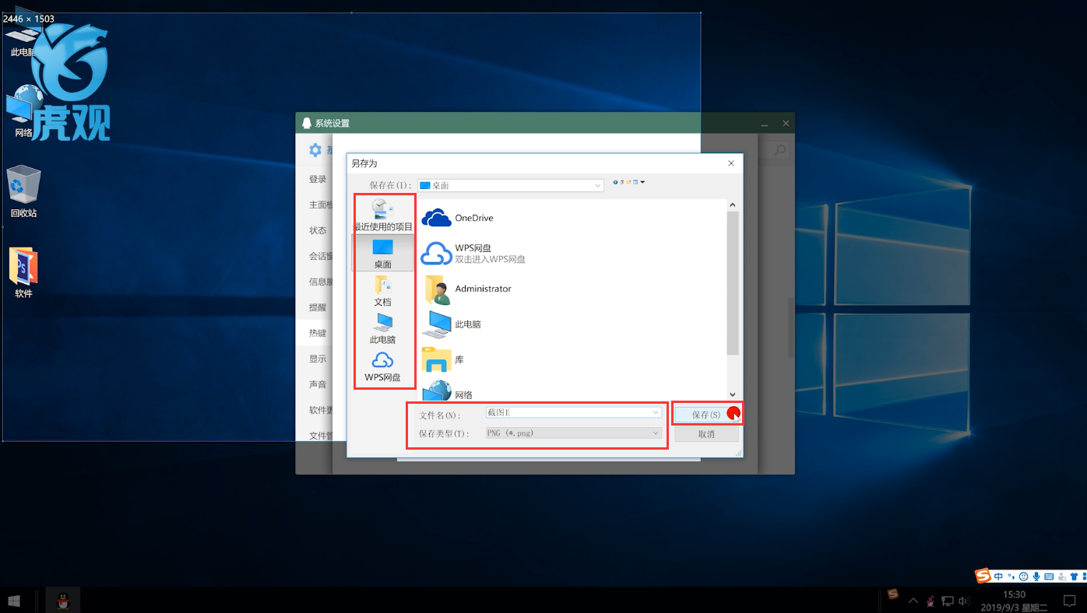Screen dimensions: 1087x613
Task: Click the Sogou S logo on the floating toolbar
Action: click(x=983, y=576)
